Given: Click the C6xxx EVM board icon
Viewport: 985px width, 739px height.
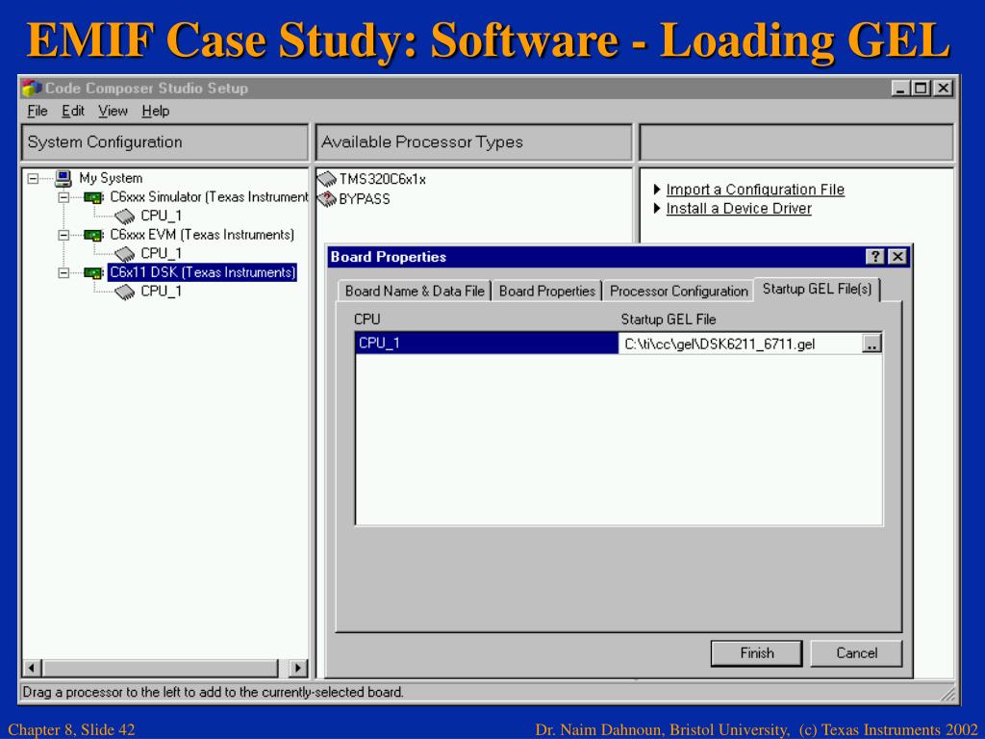Looking at the screenshot, I should click(x=93, y=235).
